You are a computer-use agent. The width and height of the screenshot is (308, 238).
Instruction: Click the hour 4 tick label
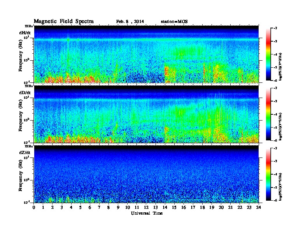point(71,207)
